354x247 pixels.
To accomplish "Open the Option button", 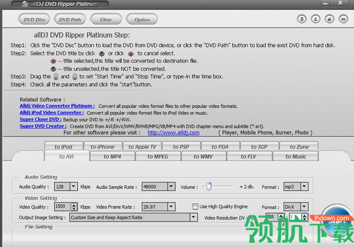I will point(142,20).
